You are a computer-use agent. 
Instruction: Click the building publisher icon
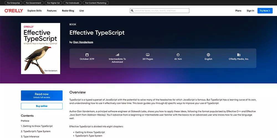coord(239,55)
